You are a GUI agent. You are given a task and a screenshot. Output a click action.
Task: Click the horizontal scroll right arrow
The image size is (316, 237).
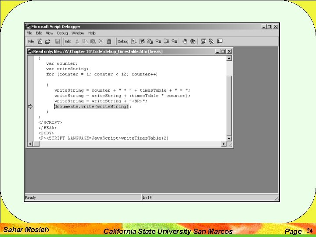(224, 144)
